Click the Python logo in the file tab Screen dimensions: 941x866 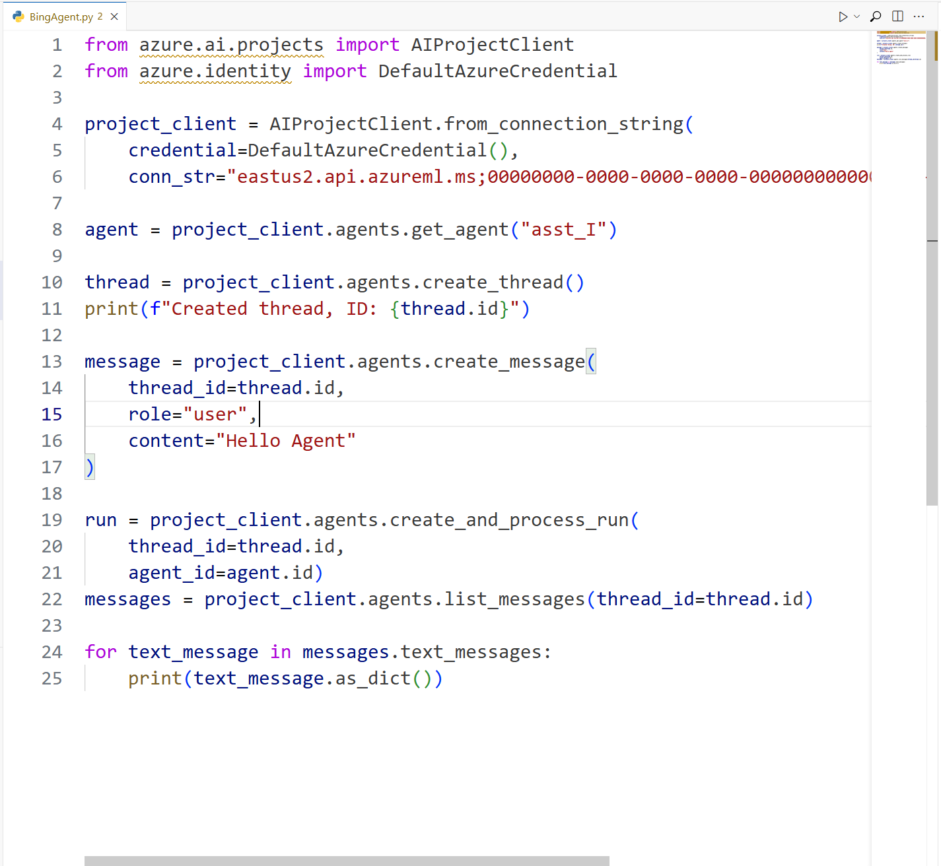(x=17, y=16)
